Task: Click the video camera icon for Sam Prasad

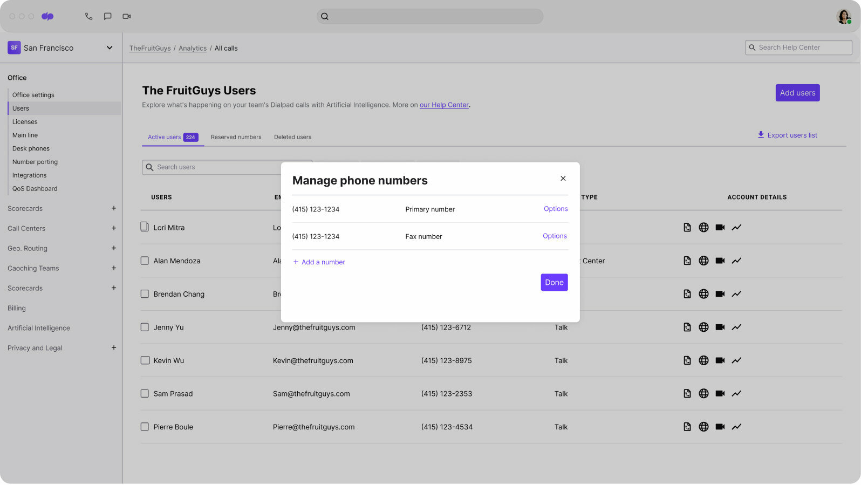Action: pyautogui.click(x=720, y=394)
